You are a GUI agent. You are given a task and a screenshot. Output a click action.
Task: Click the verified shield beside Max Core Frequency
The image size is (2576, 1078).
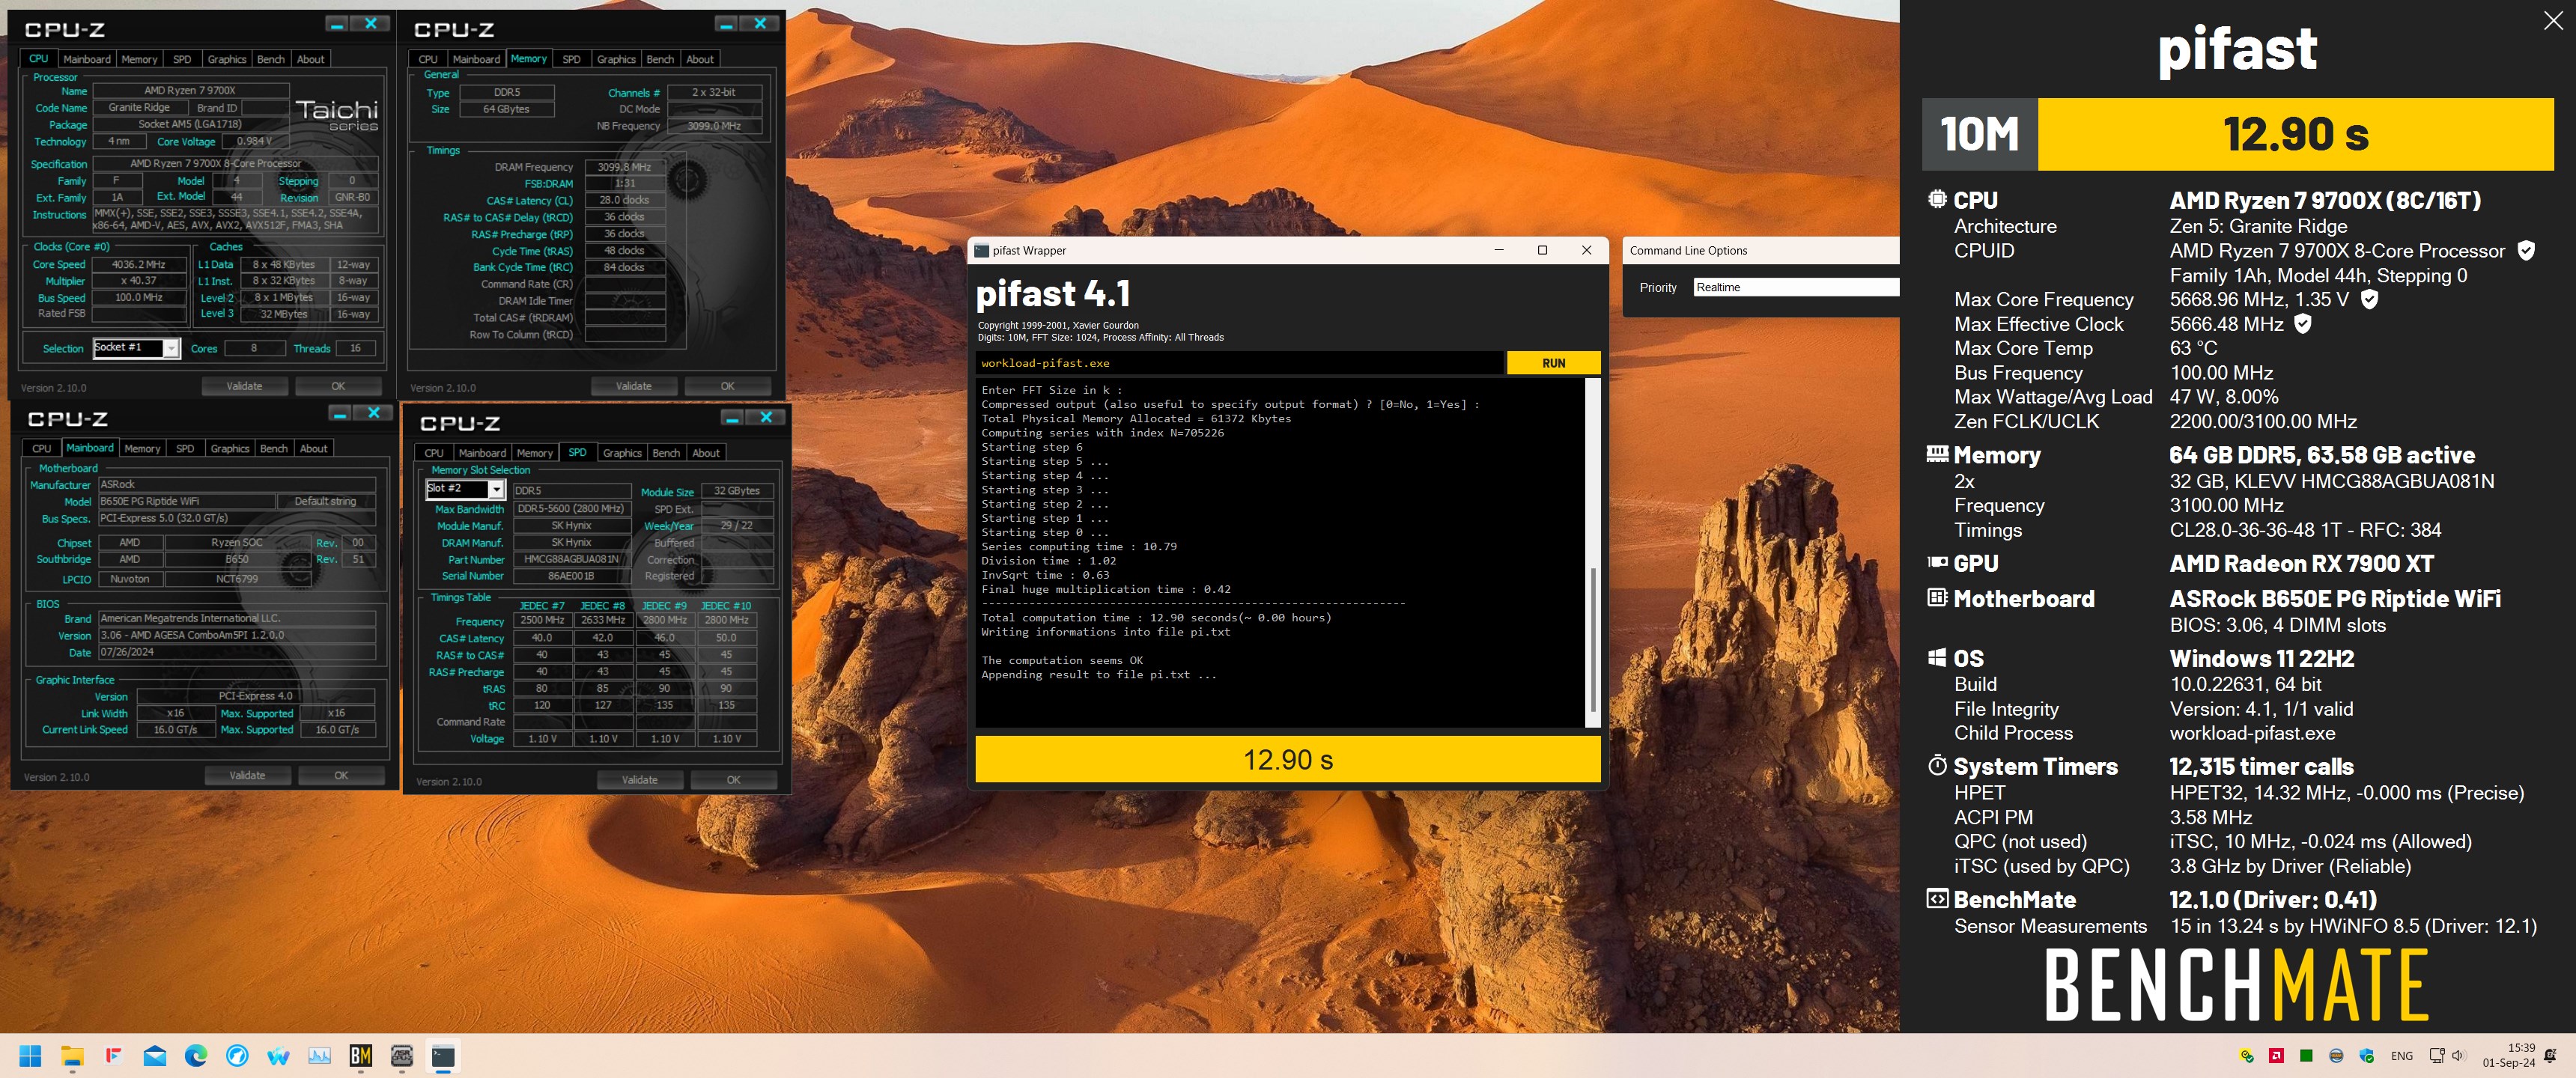point(2370,299)
